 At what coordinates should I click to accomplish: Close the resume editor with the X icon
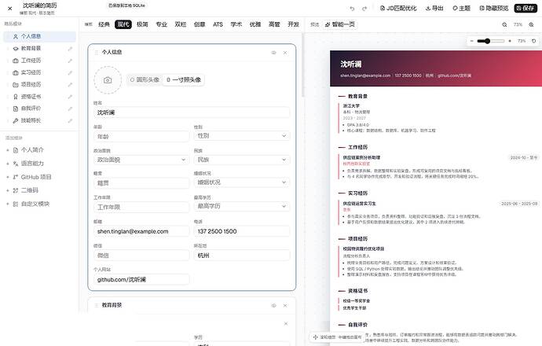point(10,9)
